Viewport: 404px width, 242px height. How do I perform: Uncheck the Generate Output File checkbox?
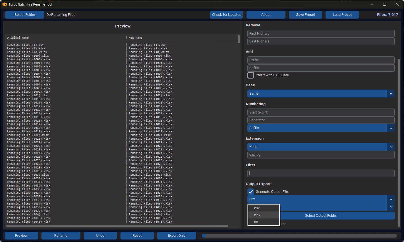pyautogui.click(x=251, y=192)
